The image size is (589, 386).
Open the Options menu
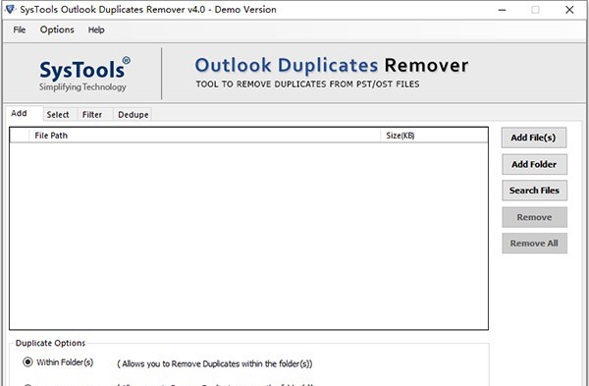click(57, 29)
